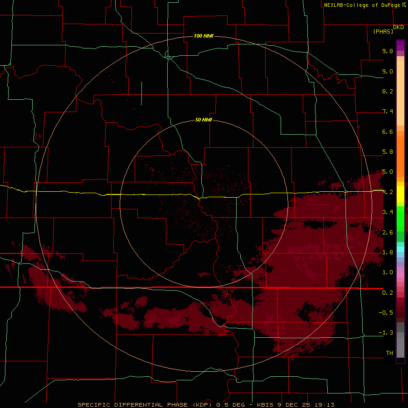Click the gray bottom segment of color bar

[400, 345]
